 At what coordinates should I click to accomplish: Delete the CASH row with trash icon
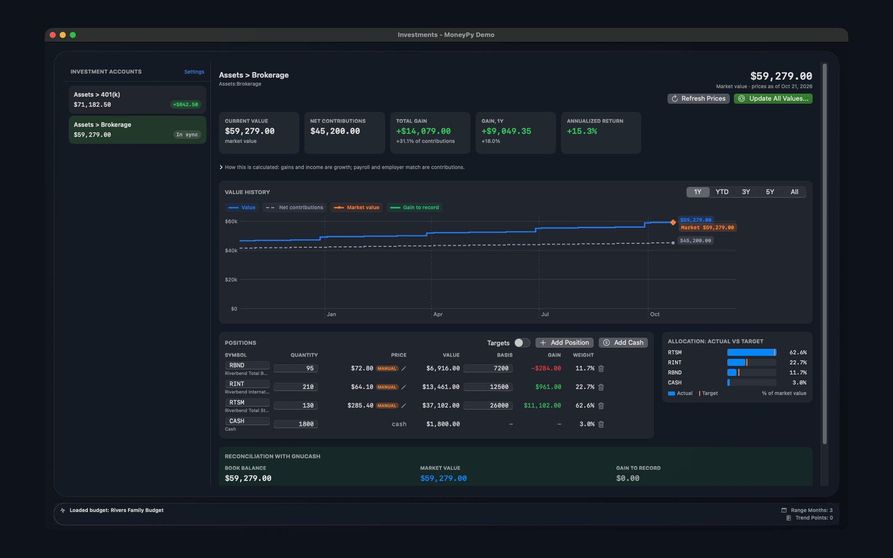(x=601, y=424)
